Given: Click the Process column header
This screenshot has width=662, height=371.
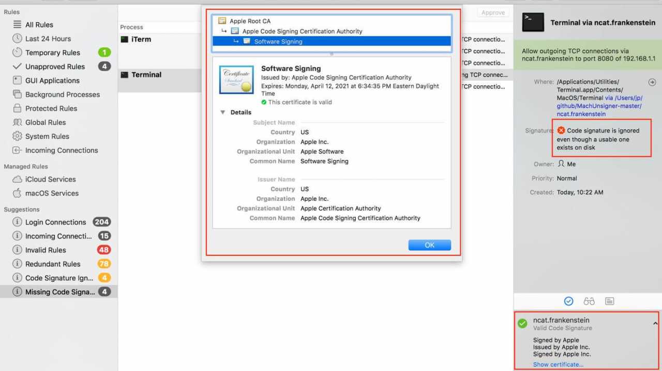Looking at the screenshot, I should (x=132, y=27).
